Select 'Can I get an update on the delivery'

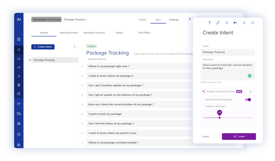[x=140, y=95]
